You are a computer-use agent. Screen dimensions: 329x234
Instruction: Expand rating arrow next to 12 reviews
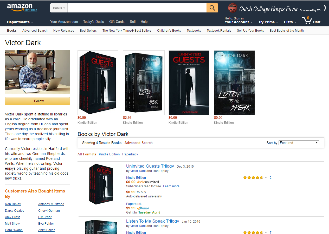point(266,178)
